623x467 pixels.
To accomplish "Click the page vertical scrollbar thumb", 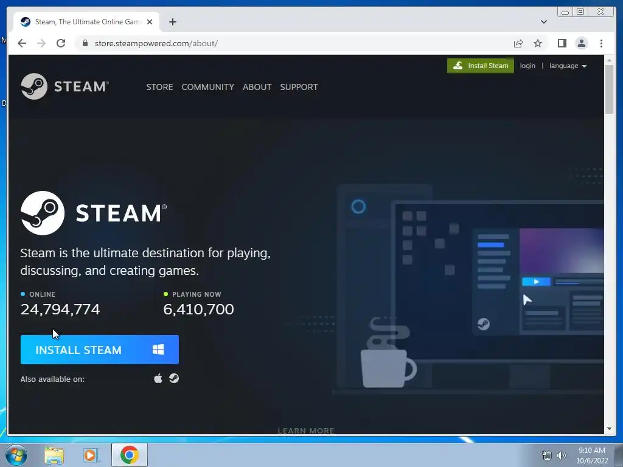I will [x=609, y=89].
